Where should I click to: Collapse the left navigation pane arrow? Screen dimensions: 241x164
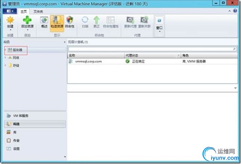coord(64,42)
